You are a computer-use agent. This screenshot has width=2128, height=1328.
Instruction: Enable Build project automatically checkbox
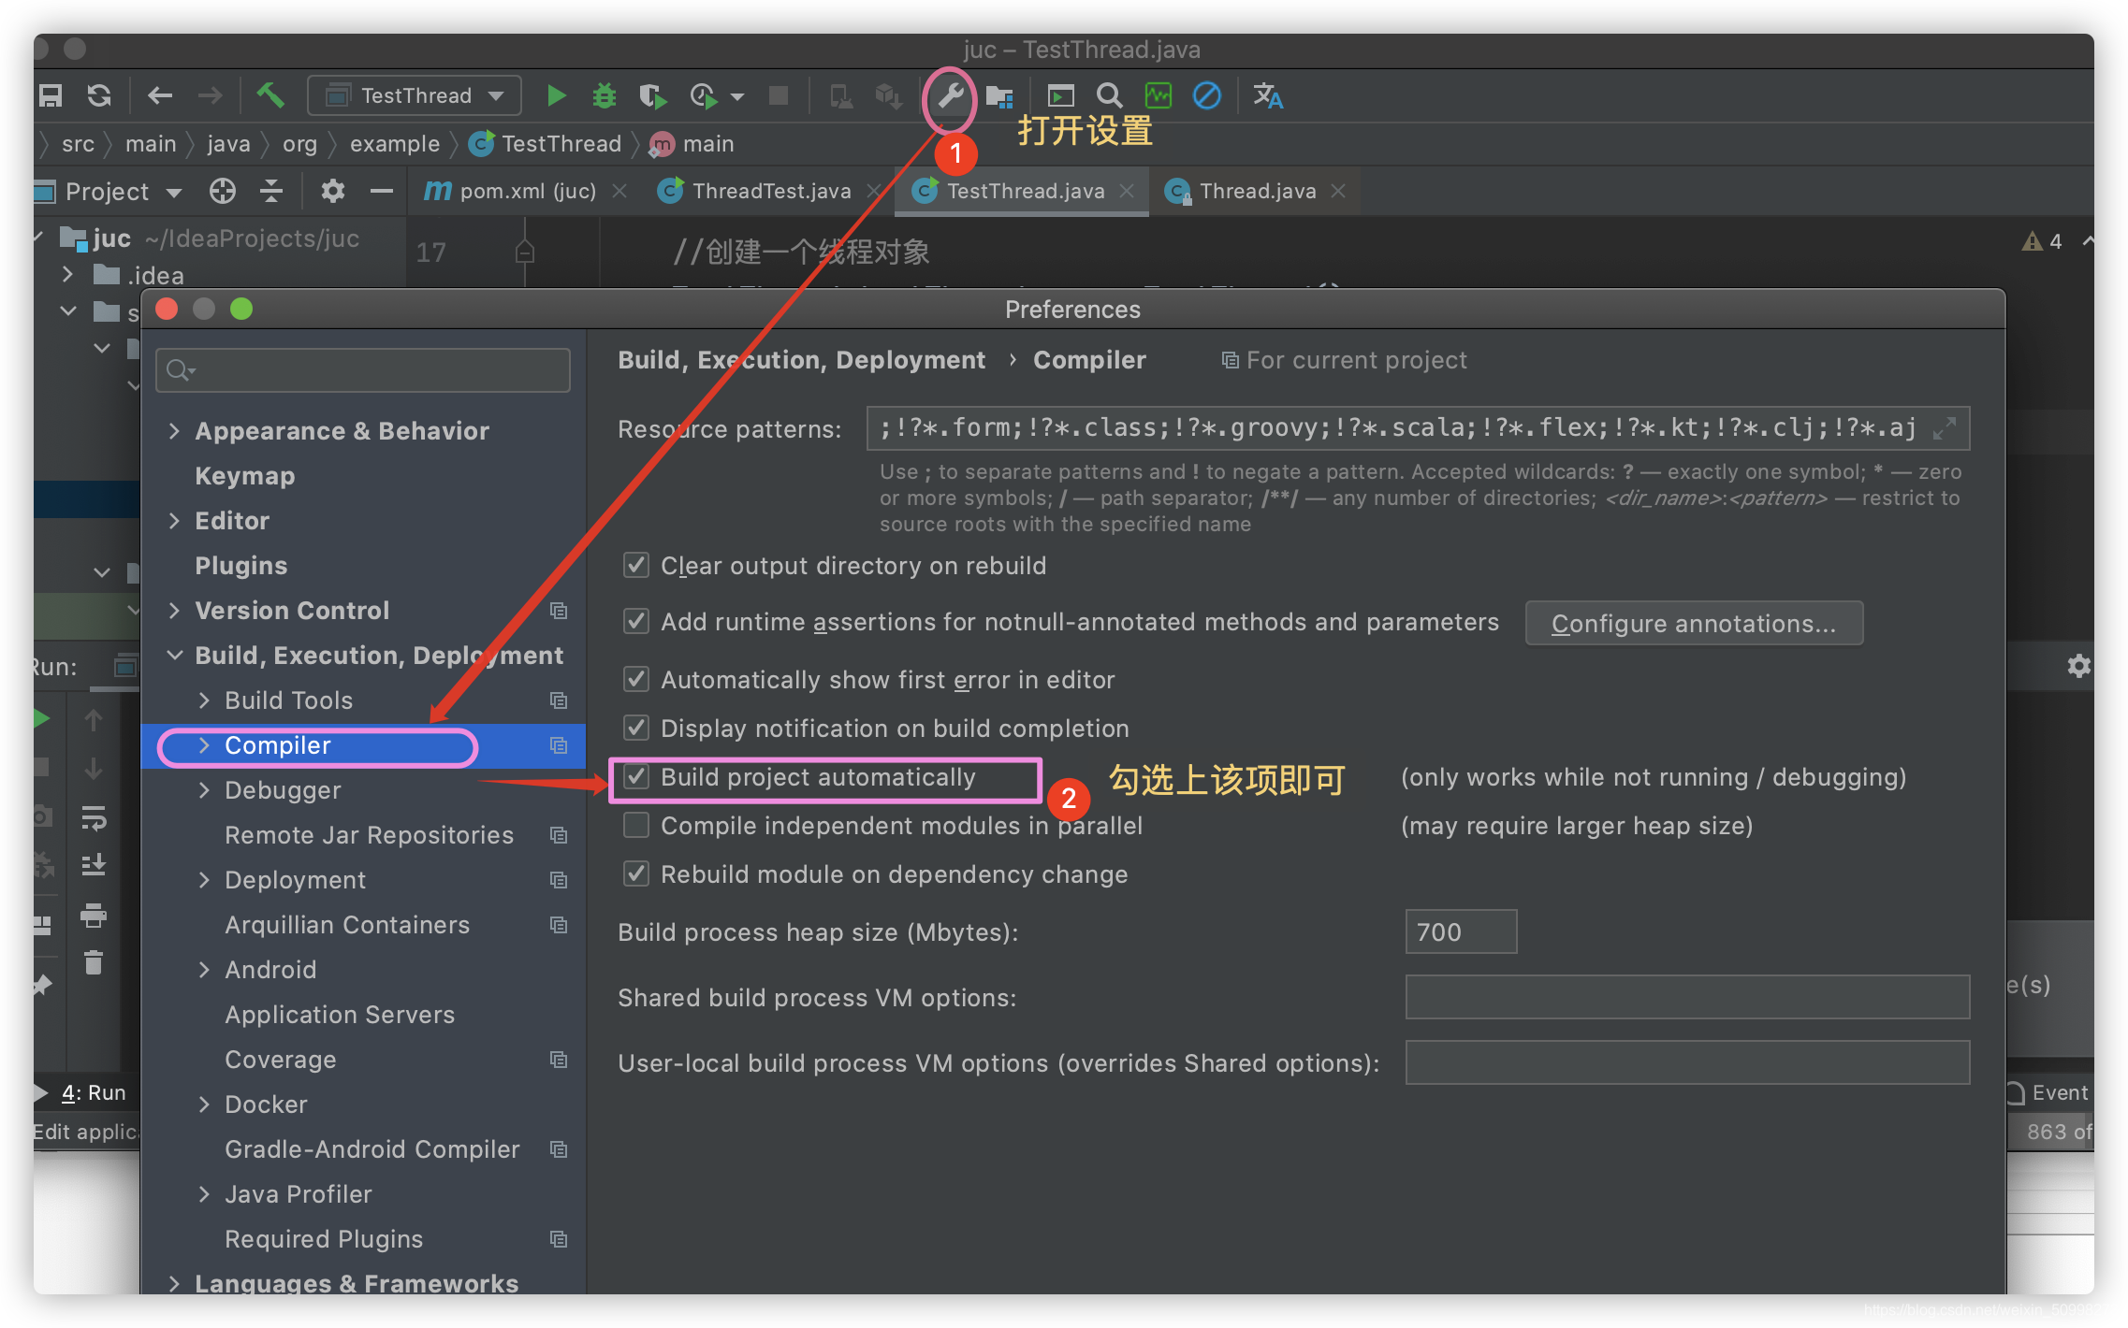coord(637,777)
